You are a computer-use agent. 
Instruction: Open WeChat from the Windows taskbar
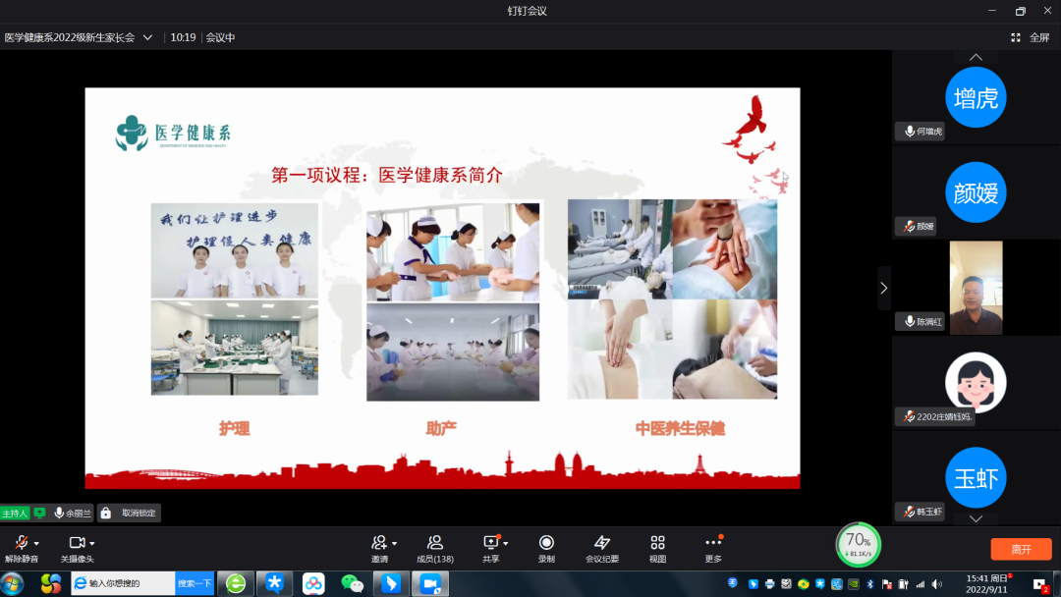(x=351, y=583)
